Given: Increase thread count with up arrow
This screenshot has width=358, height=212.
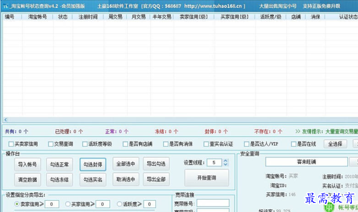Looking at the screenshot, I should click(226, 161).
